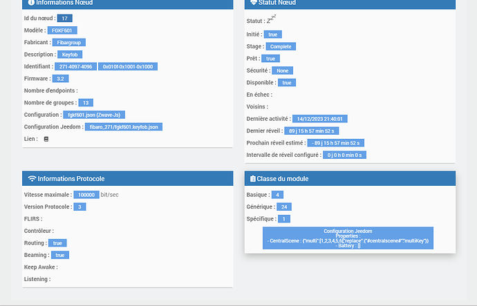Click the fgkf601.json (Zwave-Js) configuration badge
Image resolution: width=477 pixels, height=306 pixels.
click(x=94, y=115)
